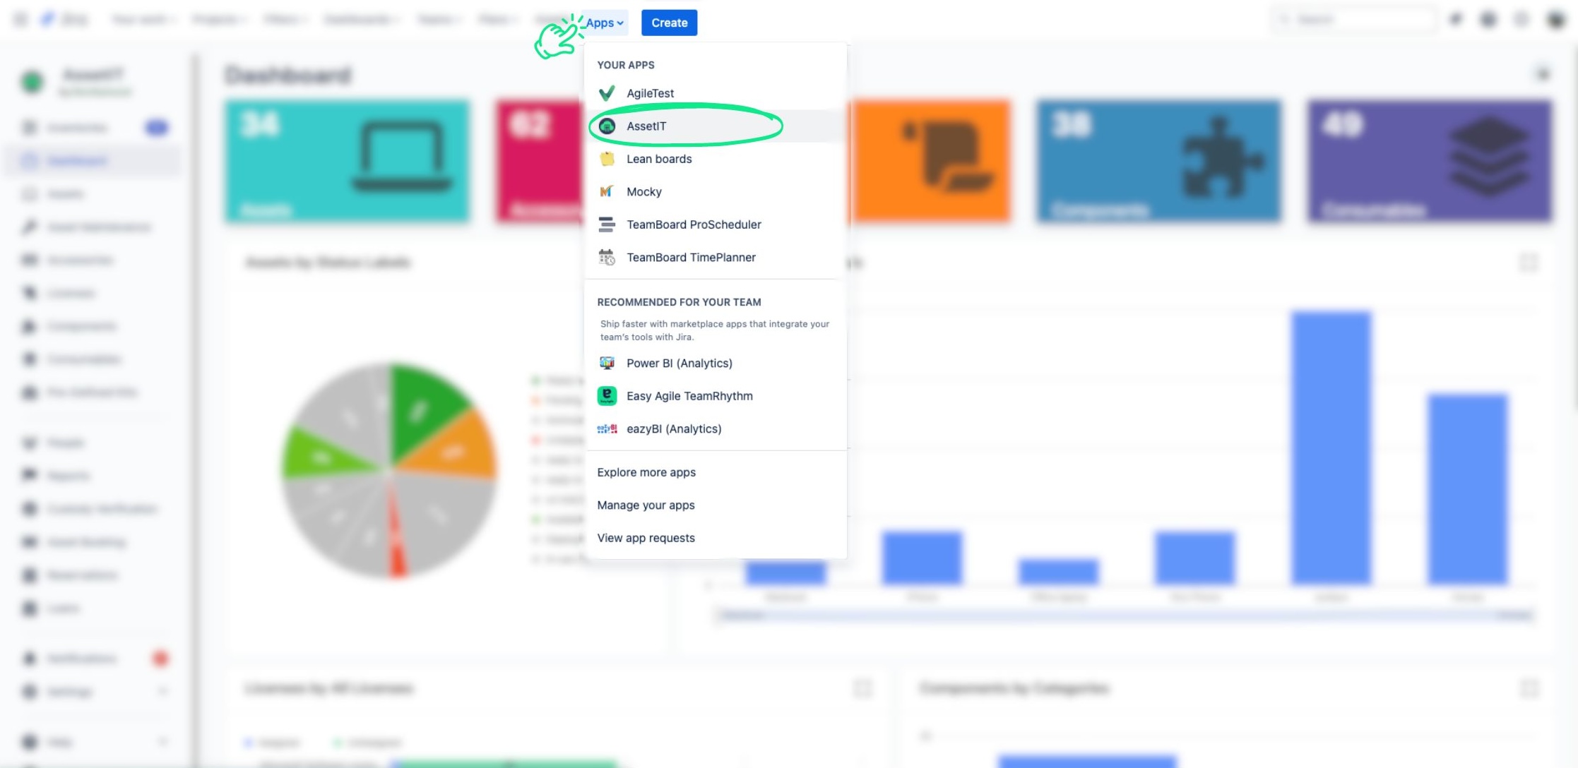This screenshot has width=1578, height=768.
Task: Click View app requests option
Action: pyautogui.click(x=645, y=538)
